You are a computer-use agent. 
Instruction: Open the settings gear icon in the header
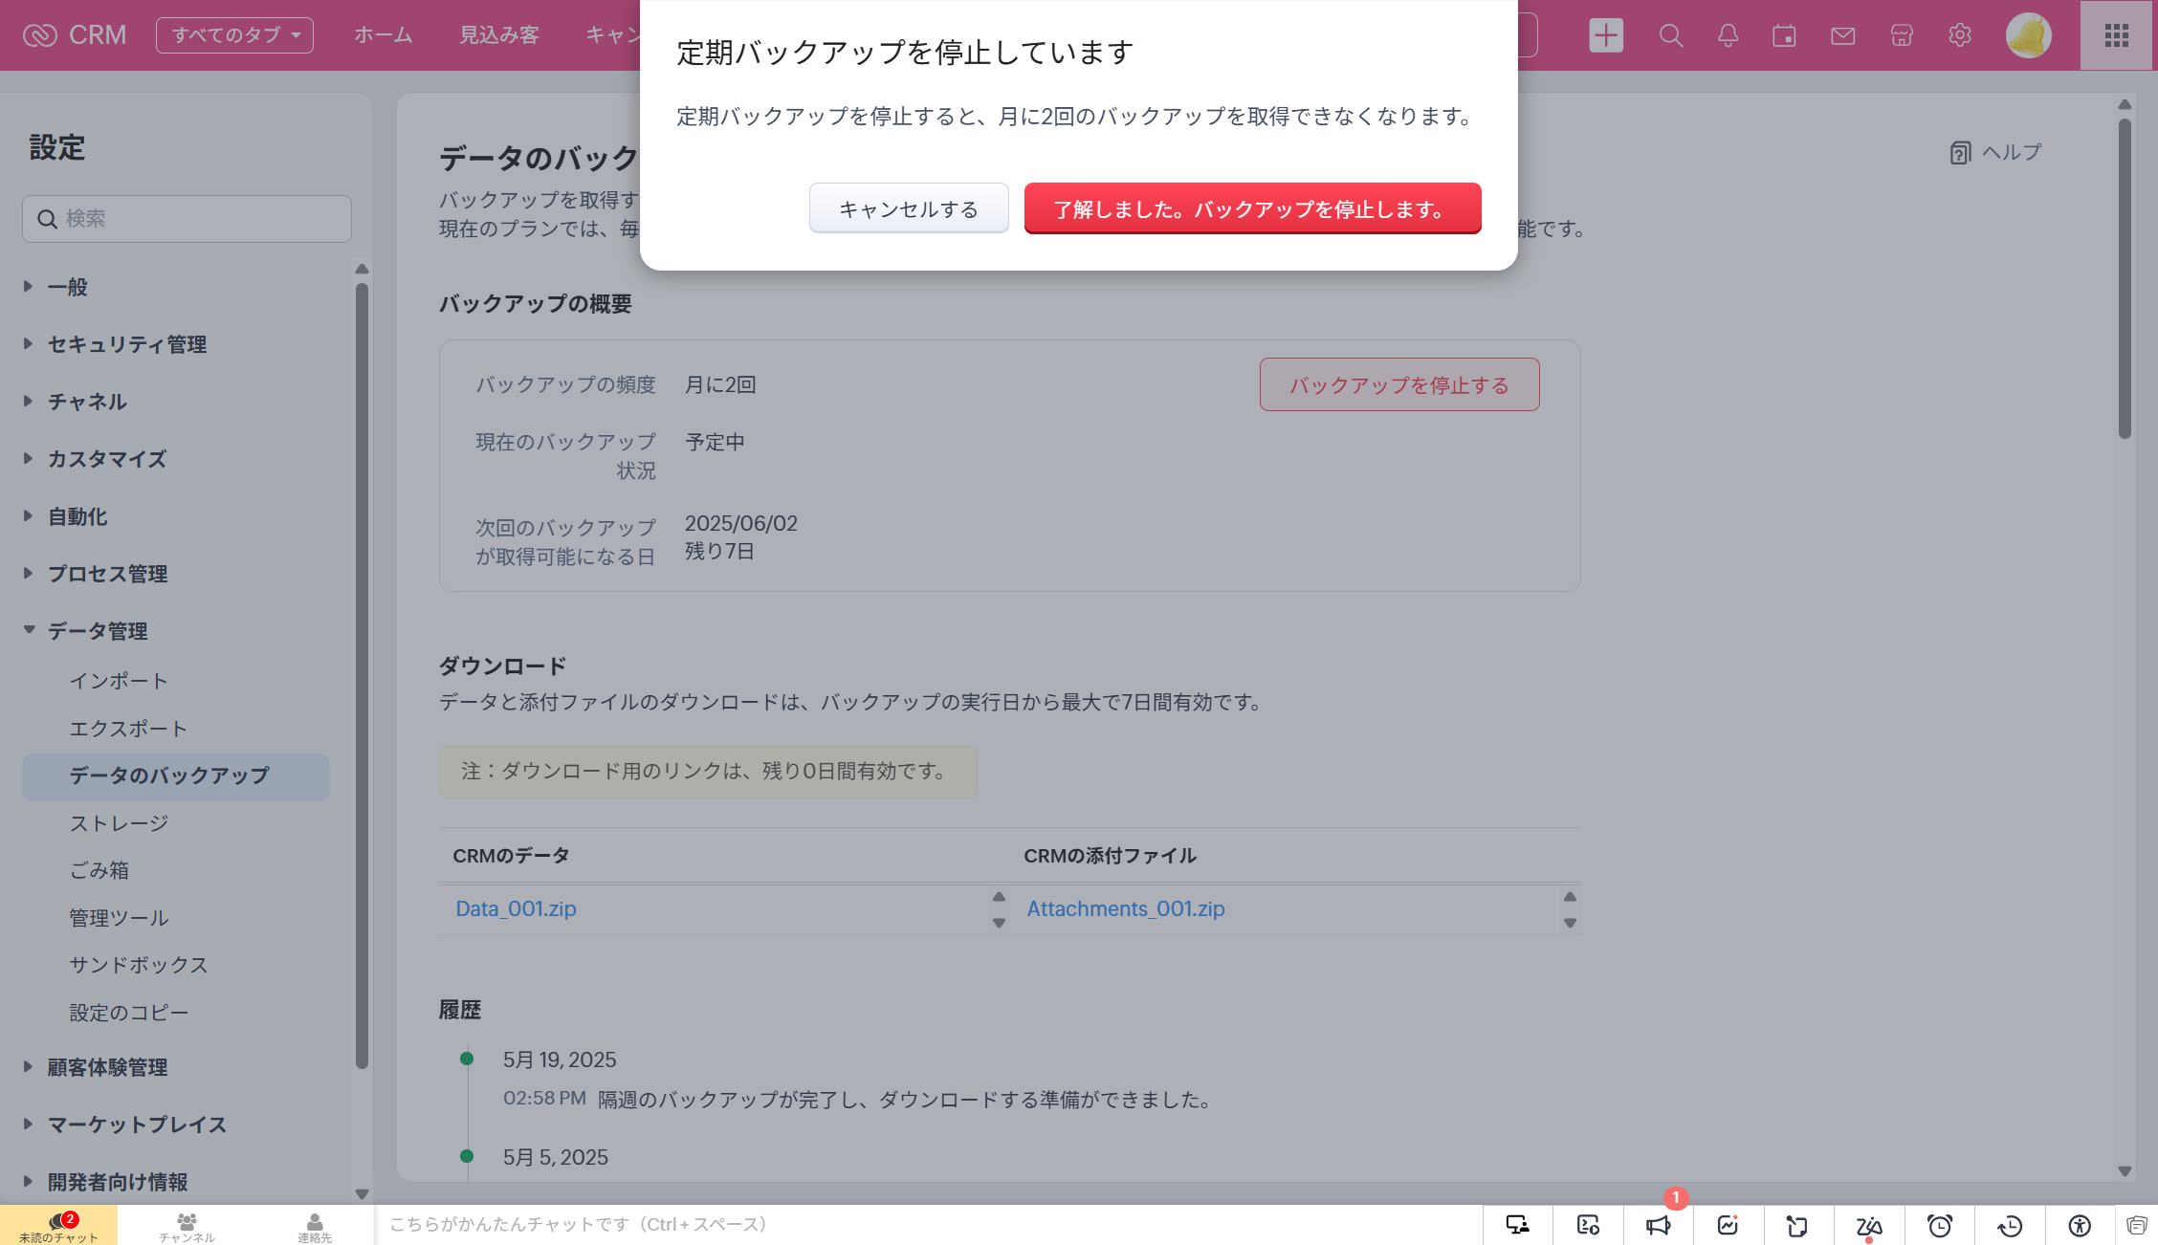click(x=1959, y=35)
